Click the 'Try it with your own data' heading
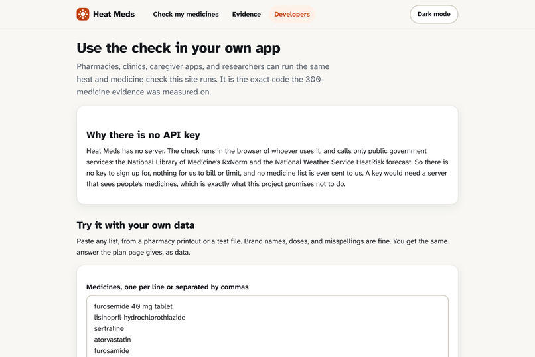This screenshot has width=535, height=357. (x=135, y=225)
